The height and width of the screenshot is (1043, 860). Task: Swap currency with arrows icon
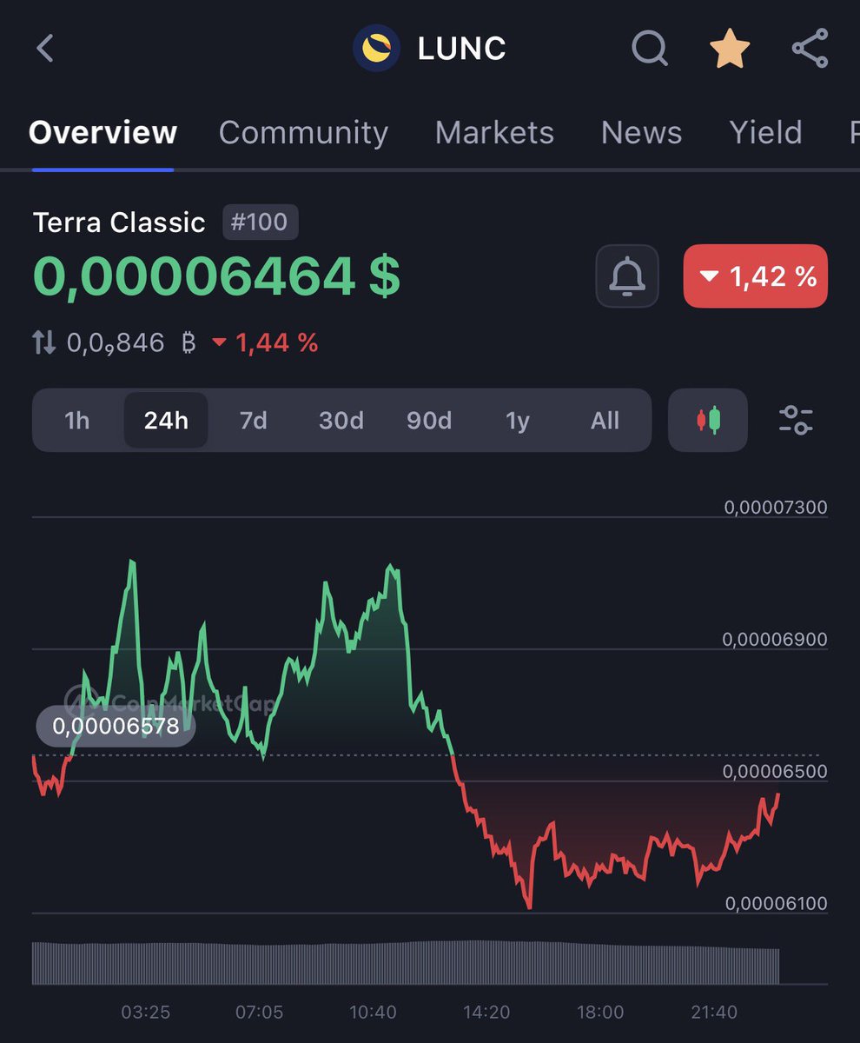pos(44,342)
